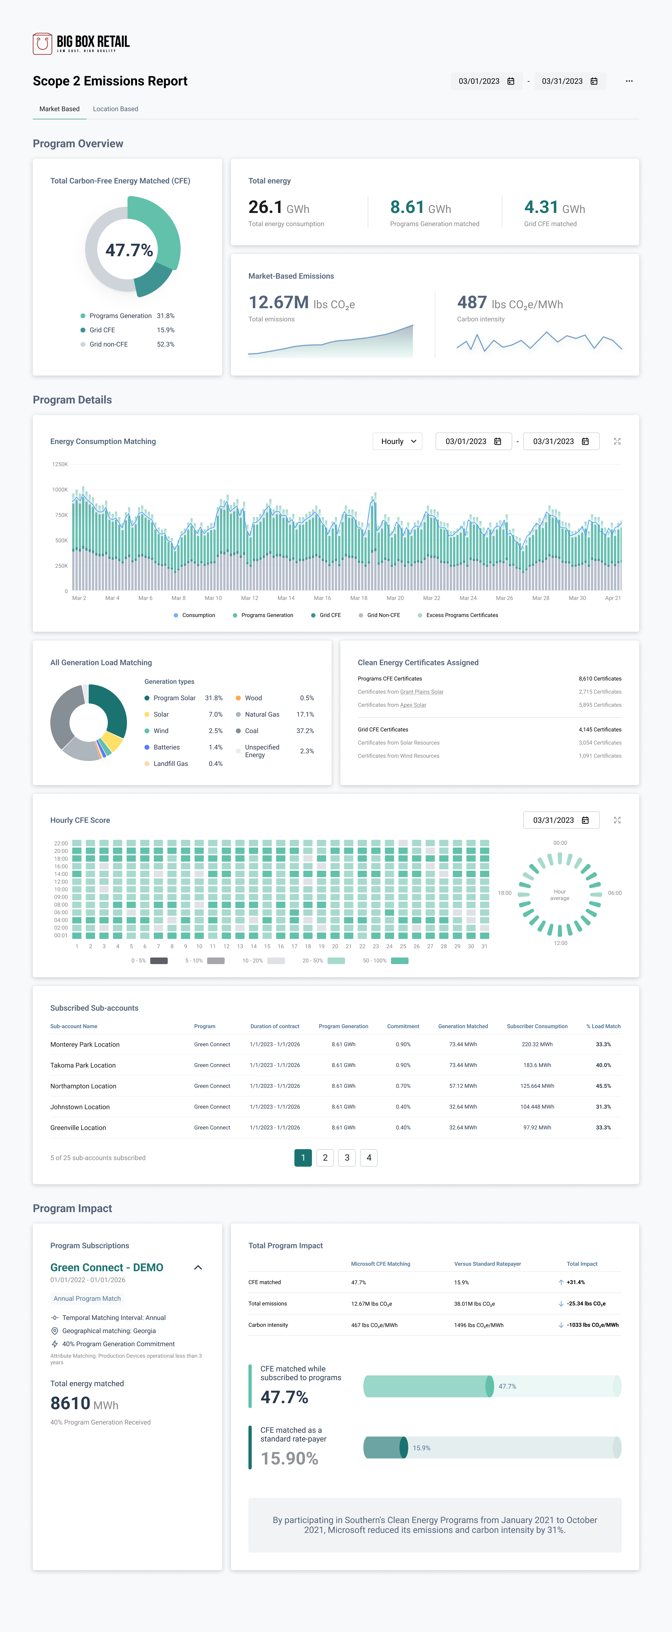The width and height of the screenshot is (672, 1632).
Task: Open calendar icon in Hourly CFE Score date
Action: coord(585,820)
